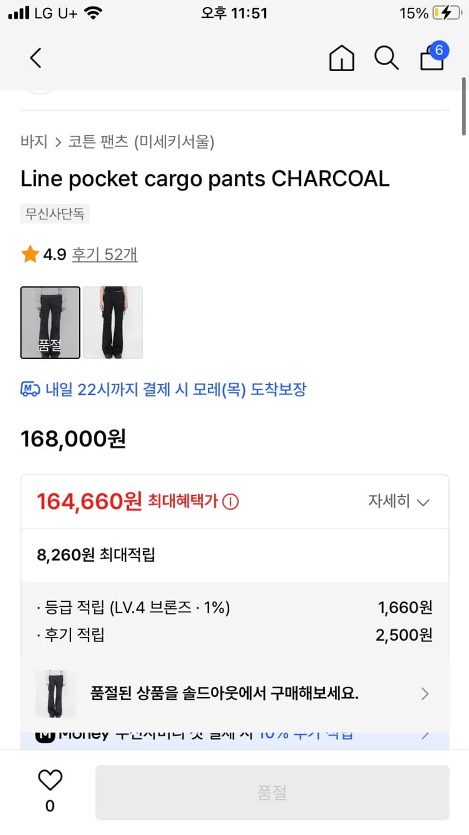The width and height of the screenshot is (469, 835).
Task: Go to the home icon
Action: click(342, 58)
